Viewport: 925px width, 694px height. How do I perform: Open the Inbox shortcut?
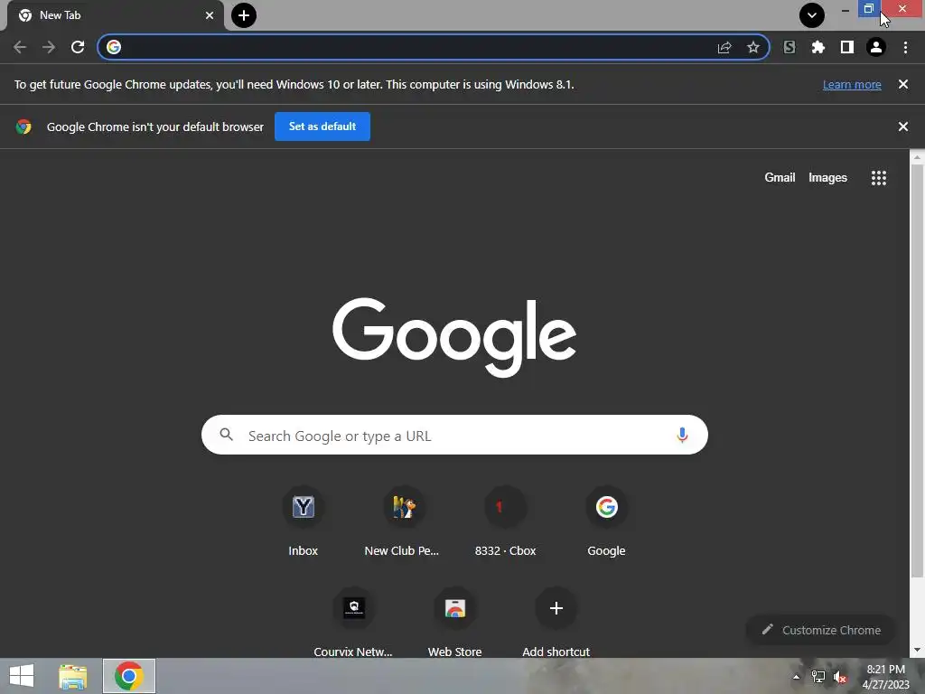304,521
